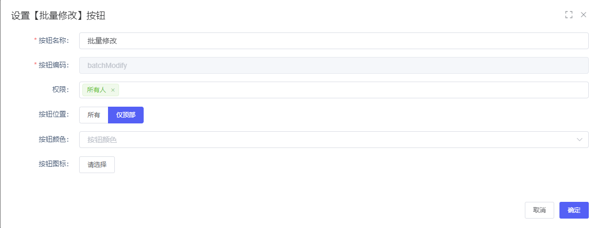Click the chevron arrow in 按钮颜色 field

tap(579, 140)
